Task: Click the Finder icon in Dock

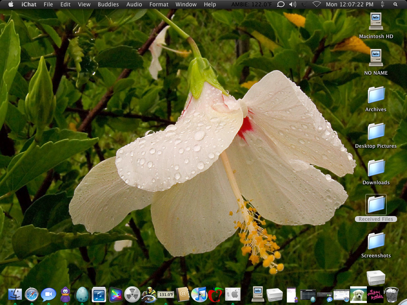Action: (15, 294)
